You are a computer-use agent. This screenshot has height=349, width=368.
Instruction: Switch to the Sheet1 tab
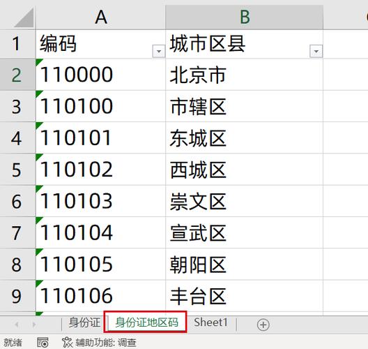(210, 322)
